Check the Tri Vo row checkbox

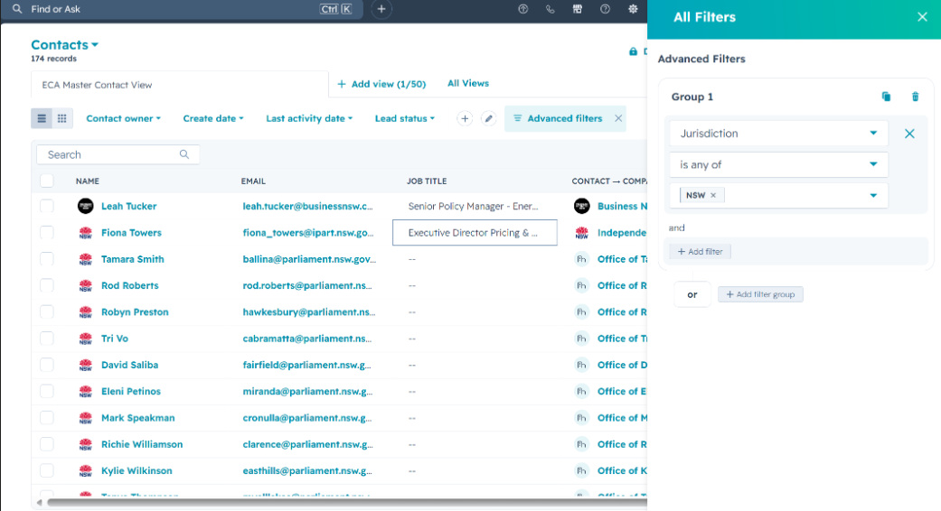tap(47, 338)
